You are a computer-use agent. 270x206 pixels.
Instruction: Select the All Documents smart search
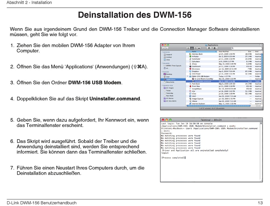(x=170, y=101)
